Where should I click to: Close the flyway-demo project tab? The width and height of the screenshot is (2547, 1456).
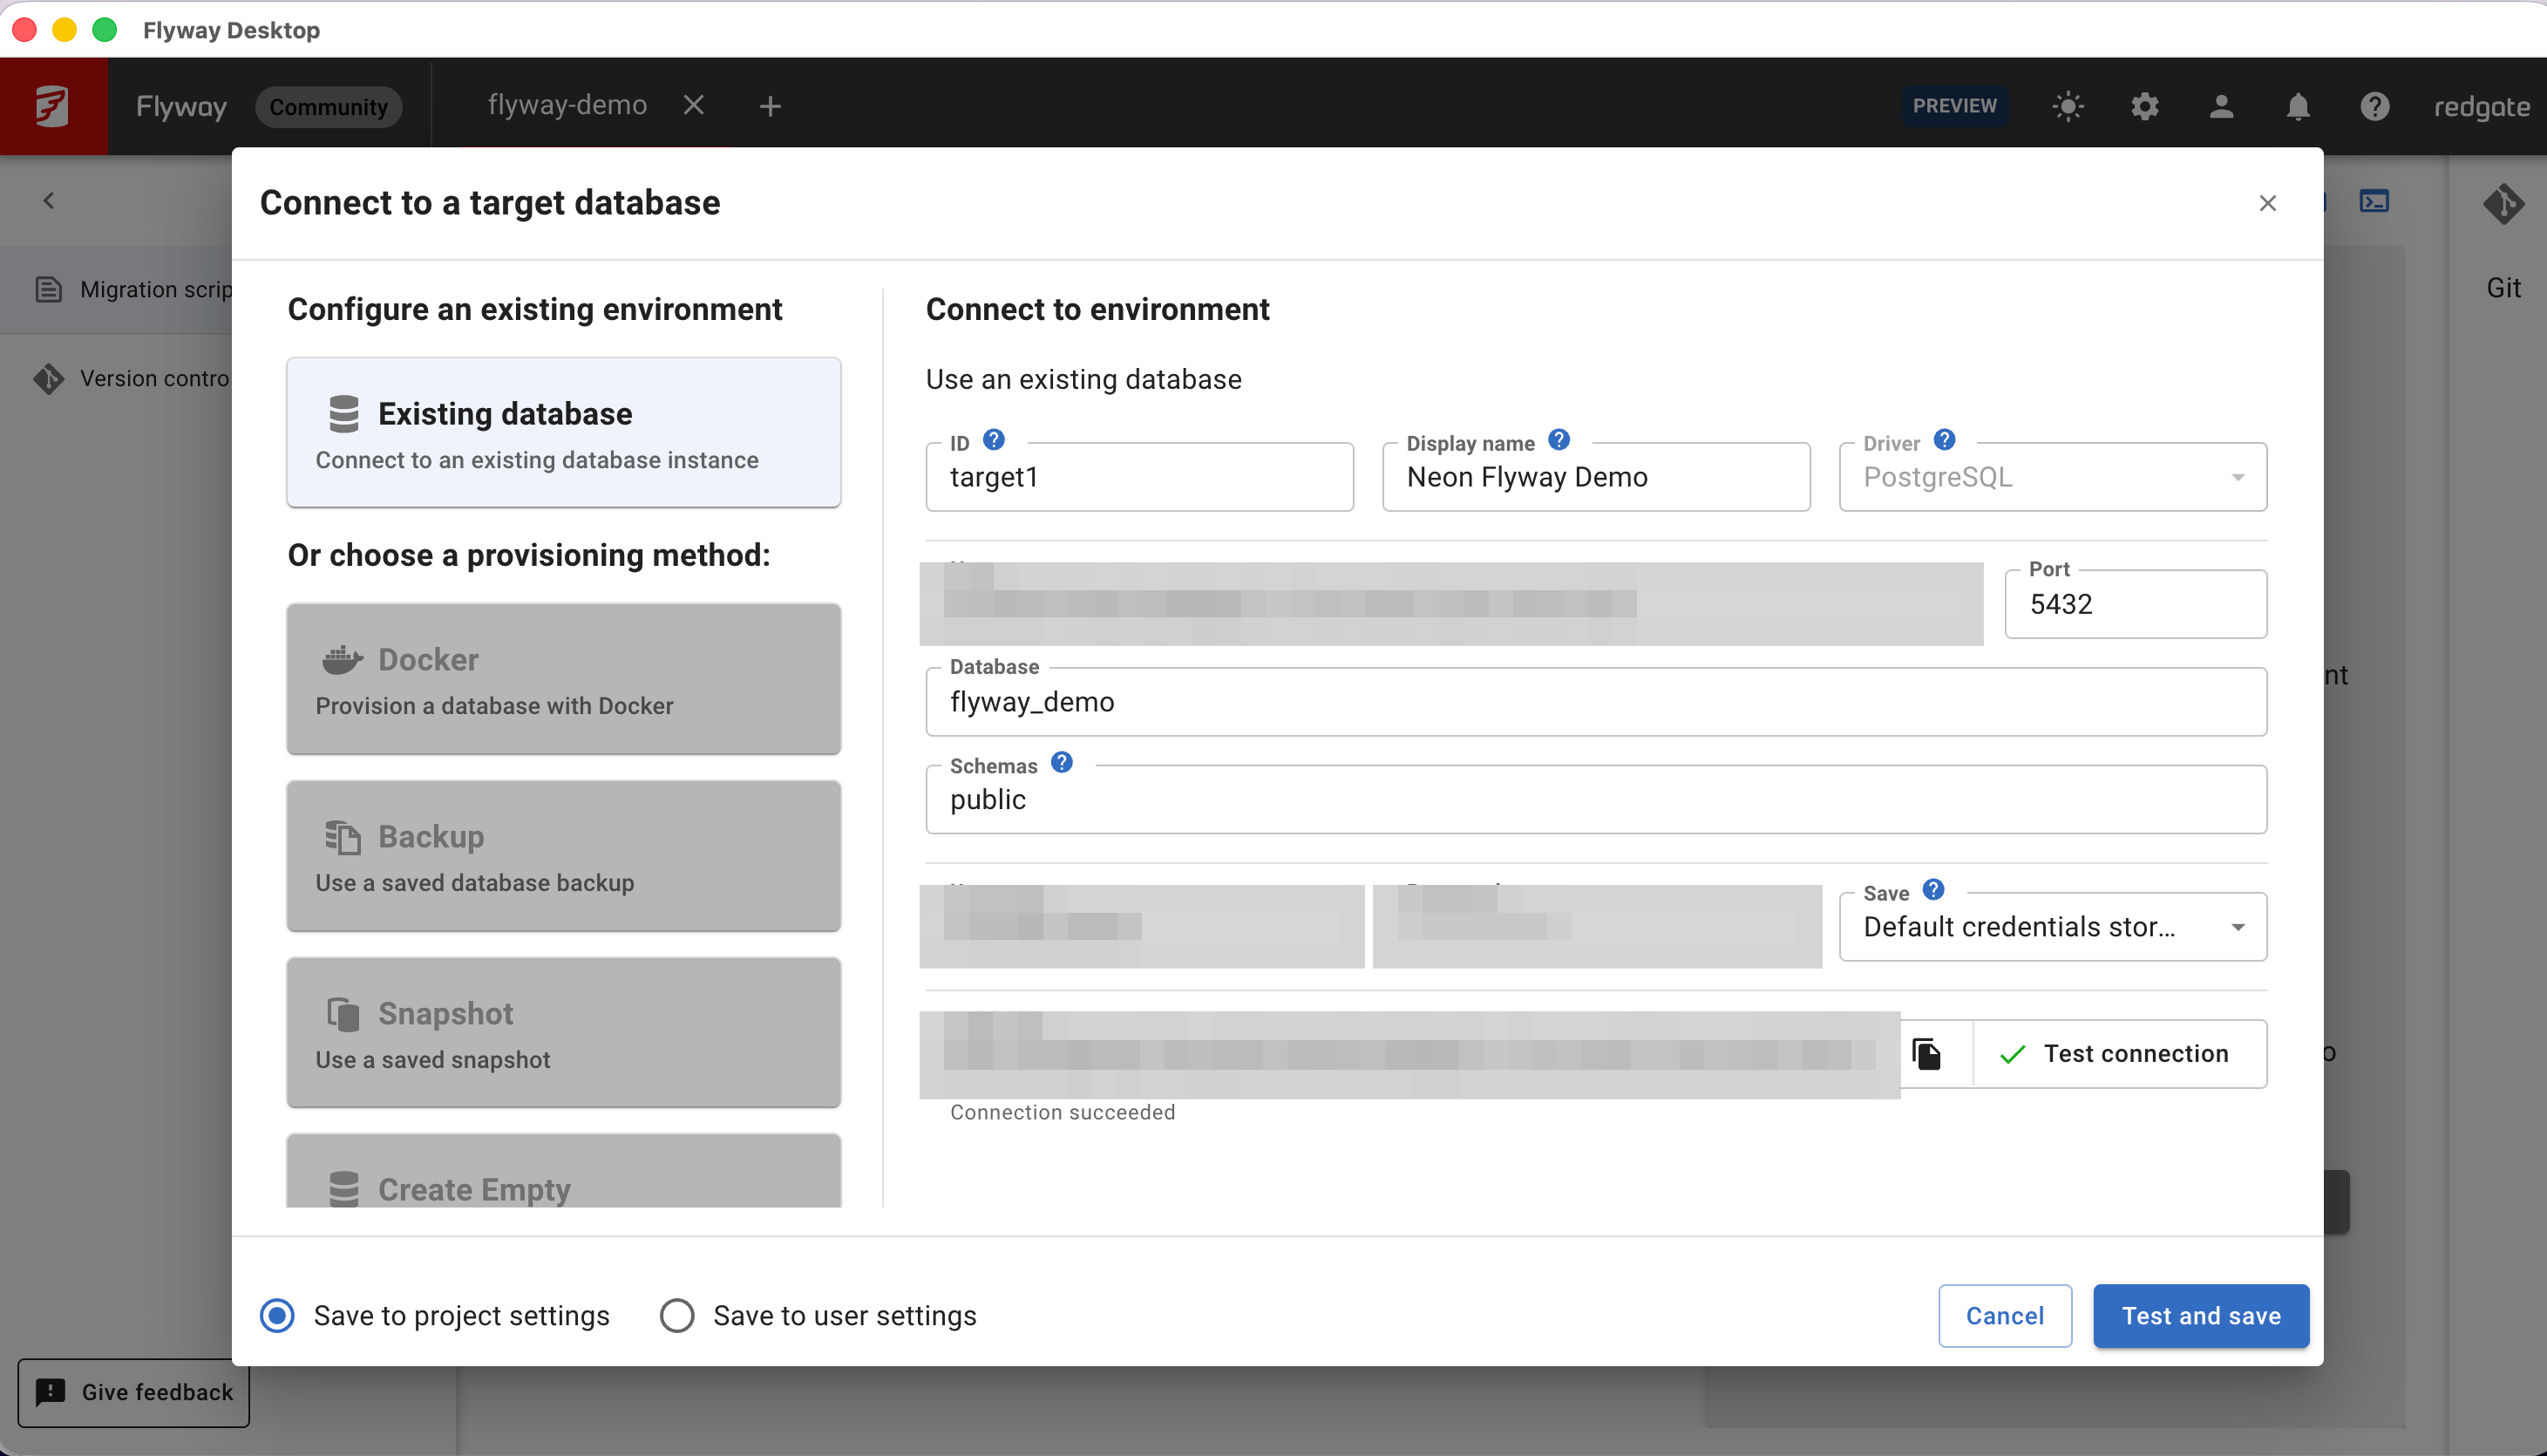(x=694, y=105)
